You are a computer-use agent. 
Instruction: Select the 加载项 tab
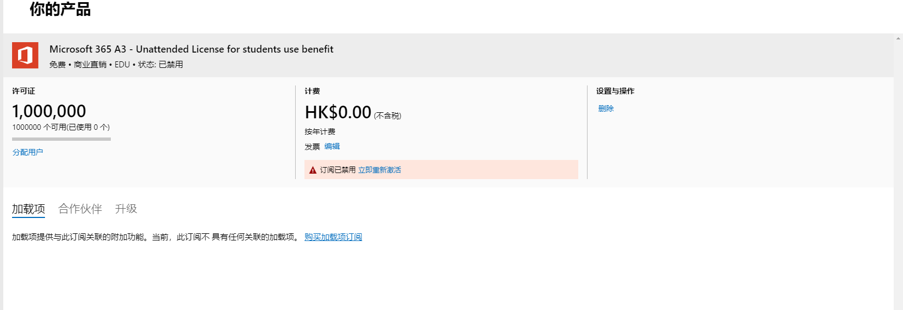(x=29, y=209)
